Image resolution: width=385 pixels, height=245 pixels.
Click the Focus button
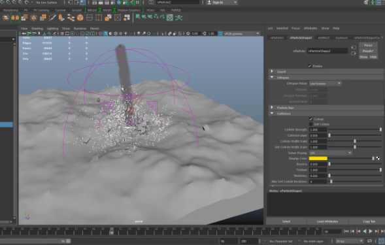(368, 45)
